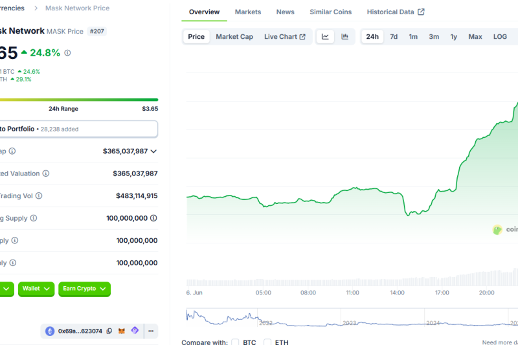The image size is (518, 345).
Task: Select 7d time range
Action: point(394,37)
